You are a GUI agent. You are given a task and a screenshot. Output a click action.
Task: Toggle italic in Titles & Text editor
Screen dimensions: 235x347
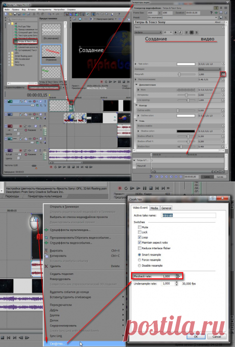(180, 32)
